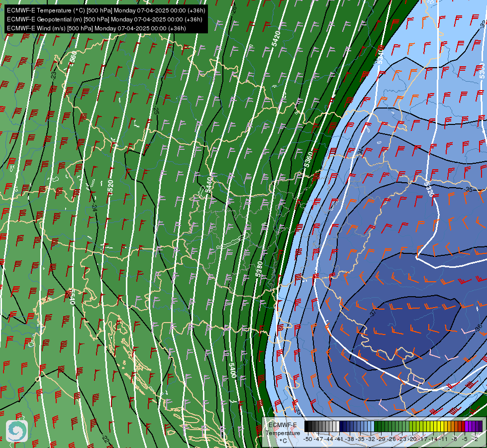The width and height of the screenshot is (487, 448).
Task: Pick the black swatch at legend's -50 end
Action: 306,426
